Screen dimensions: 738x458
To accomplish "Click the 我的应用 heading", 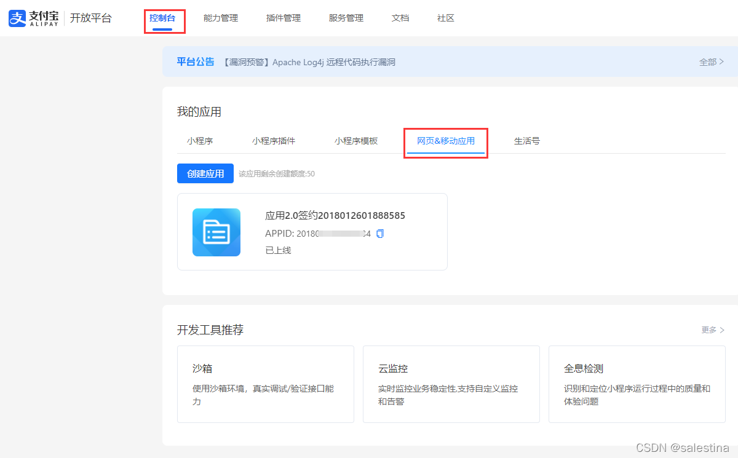I will click(x=199, y=112).
